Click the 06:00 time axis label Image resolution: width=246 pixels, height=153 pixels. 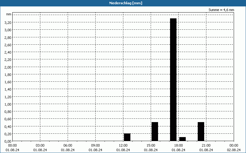(68, 146)
